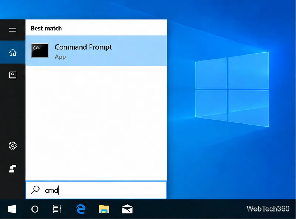Launch Microsoft Edge from taskbar
Screen dimensions: 296x219
81,209
